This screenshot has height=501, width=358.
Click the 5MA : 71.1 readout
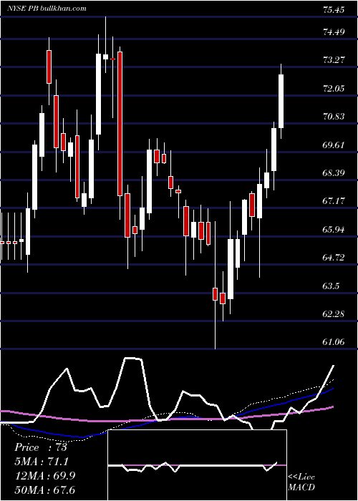point(42,462)
